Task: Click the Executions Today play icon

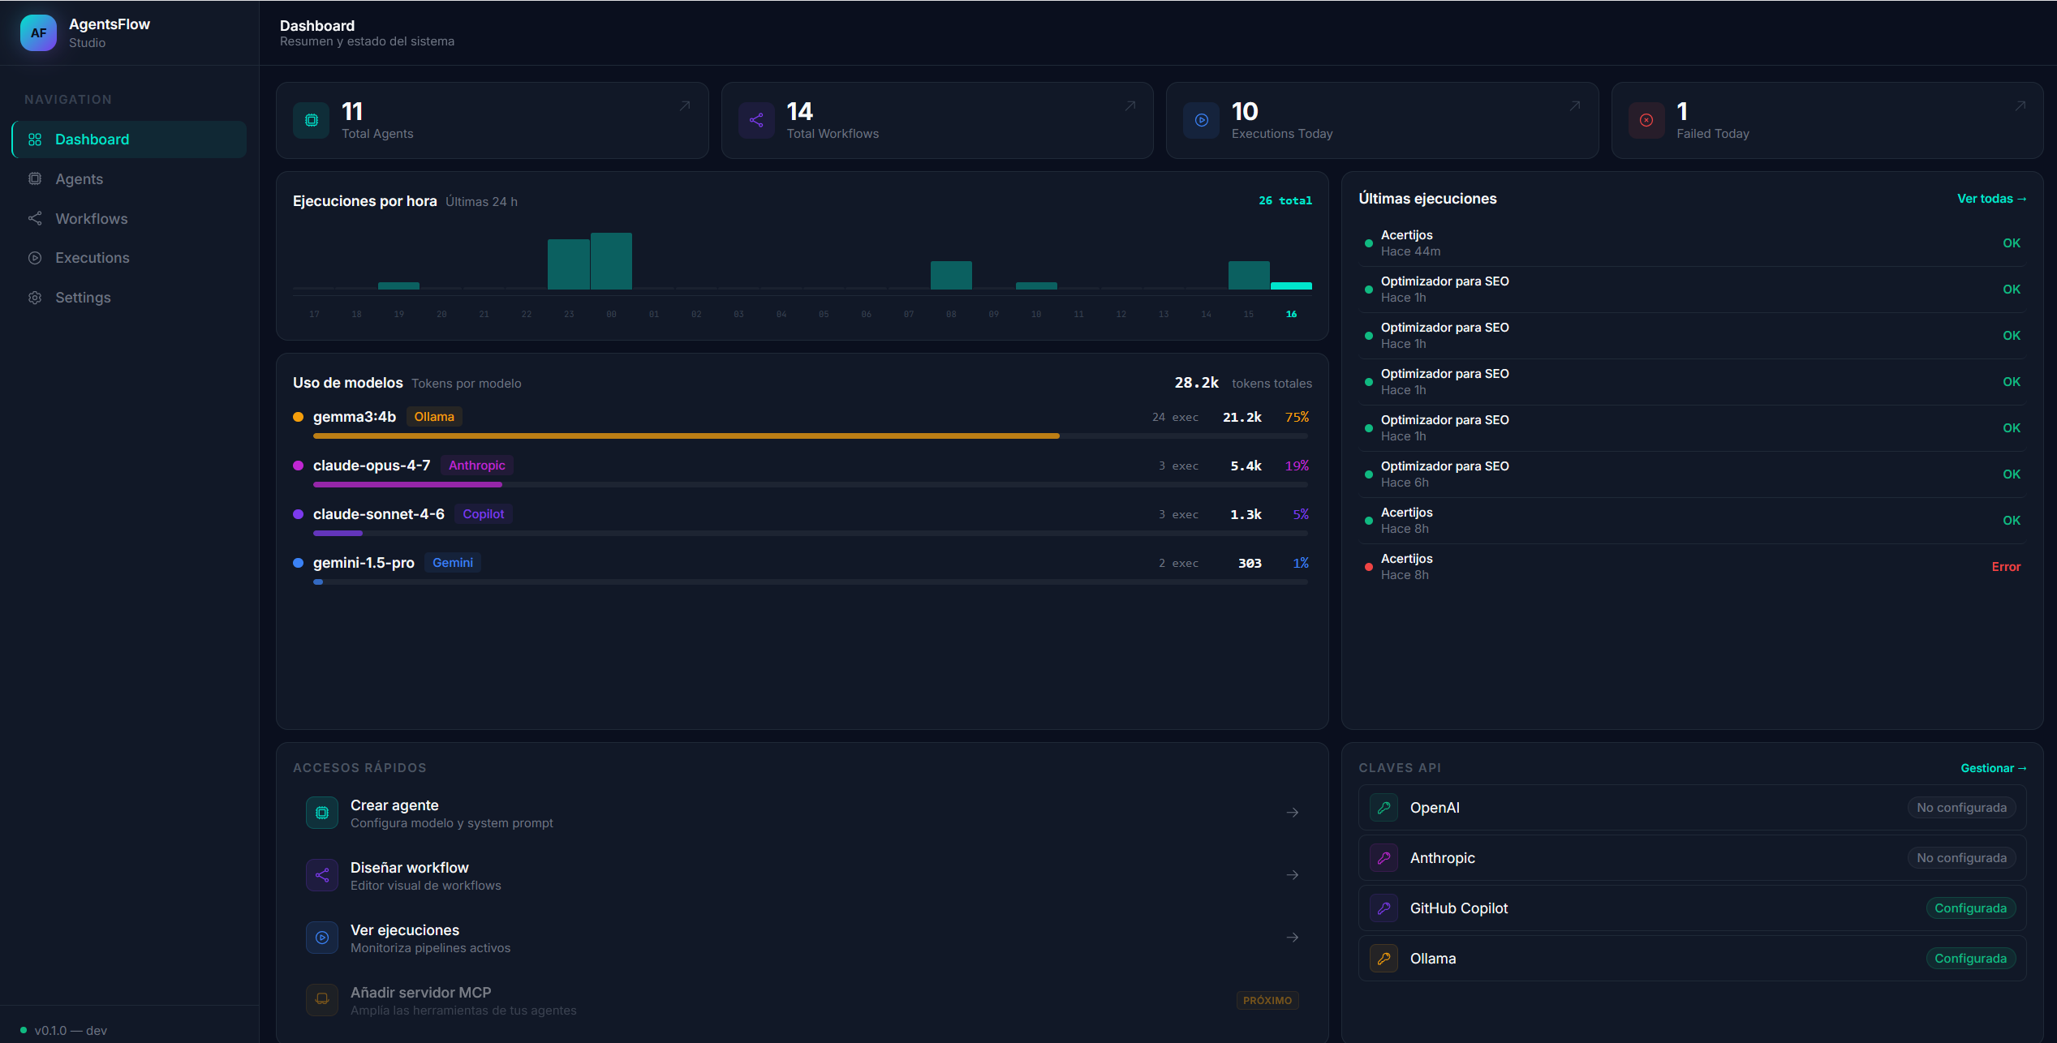Action: [1202, 120]
